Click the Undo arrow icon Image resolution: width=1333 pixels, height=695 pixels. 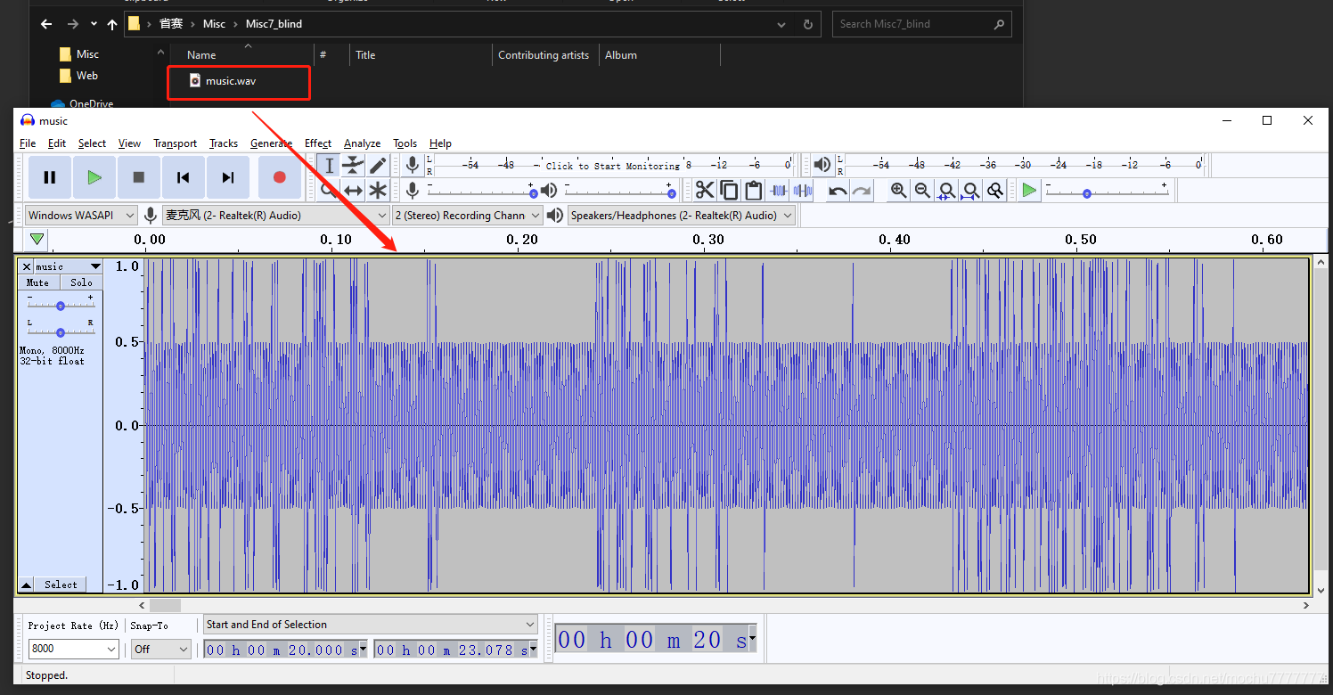click(838, 190)
